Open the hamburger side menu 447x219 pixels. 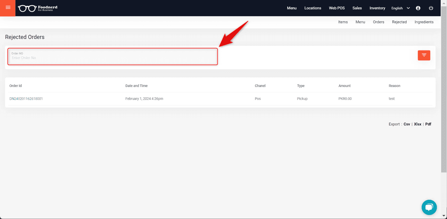[8, 8]
